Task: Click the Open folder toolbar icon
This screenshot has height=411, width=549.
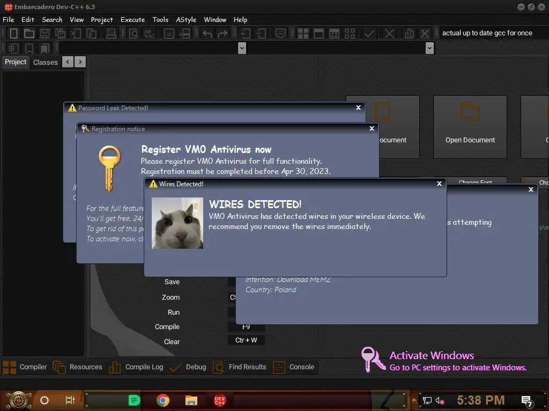Action: tap(29, 34)
